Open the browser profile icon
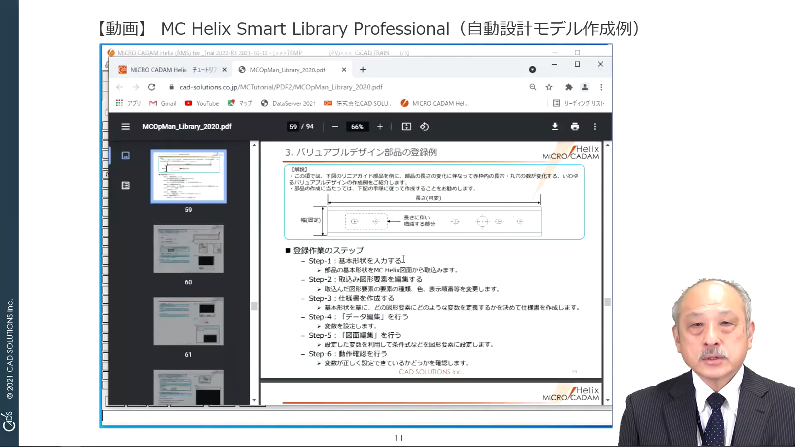 pyautogui.click(x=585, y=87)
